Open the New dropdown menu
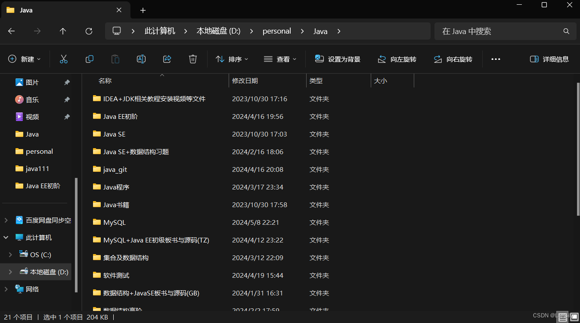Image resolution: width=580 pixels, height=323 pixels. 25,59
